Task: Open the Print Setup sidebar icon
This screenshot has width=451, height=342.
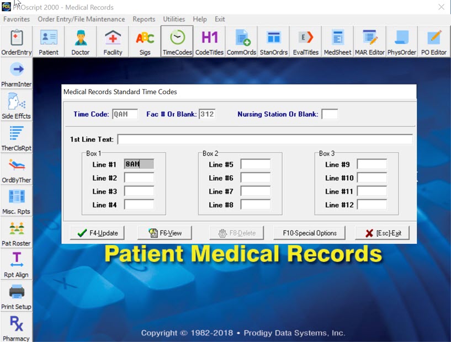Action: [16, 296]
